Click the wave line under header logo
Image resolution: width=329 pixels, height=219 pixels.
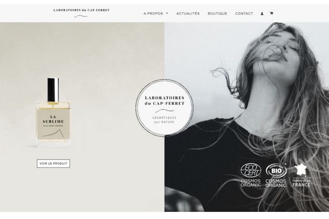click(81, 16)
